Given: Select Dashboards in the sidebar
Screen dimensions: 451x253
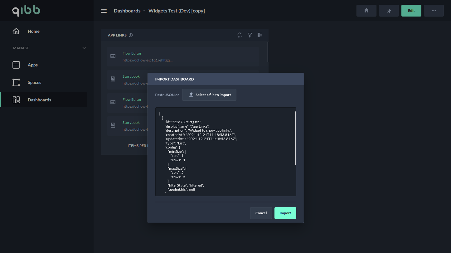Looking at the screenshot, I should click(x=39, y=100).
